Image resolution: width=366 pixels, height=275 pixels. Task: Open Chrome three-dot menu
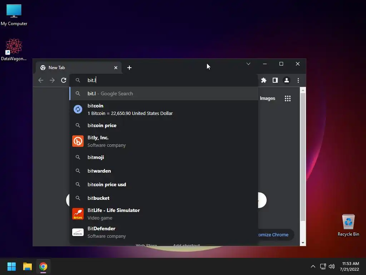tap(298, 80)
